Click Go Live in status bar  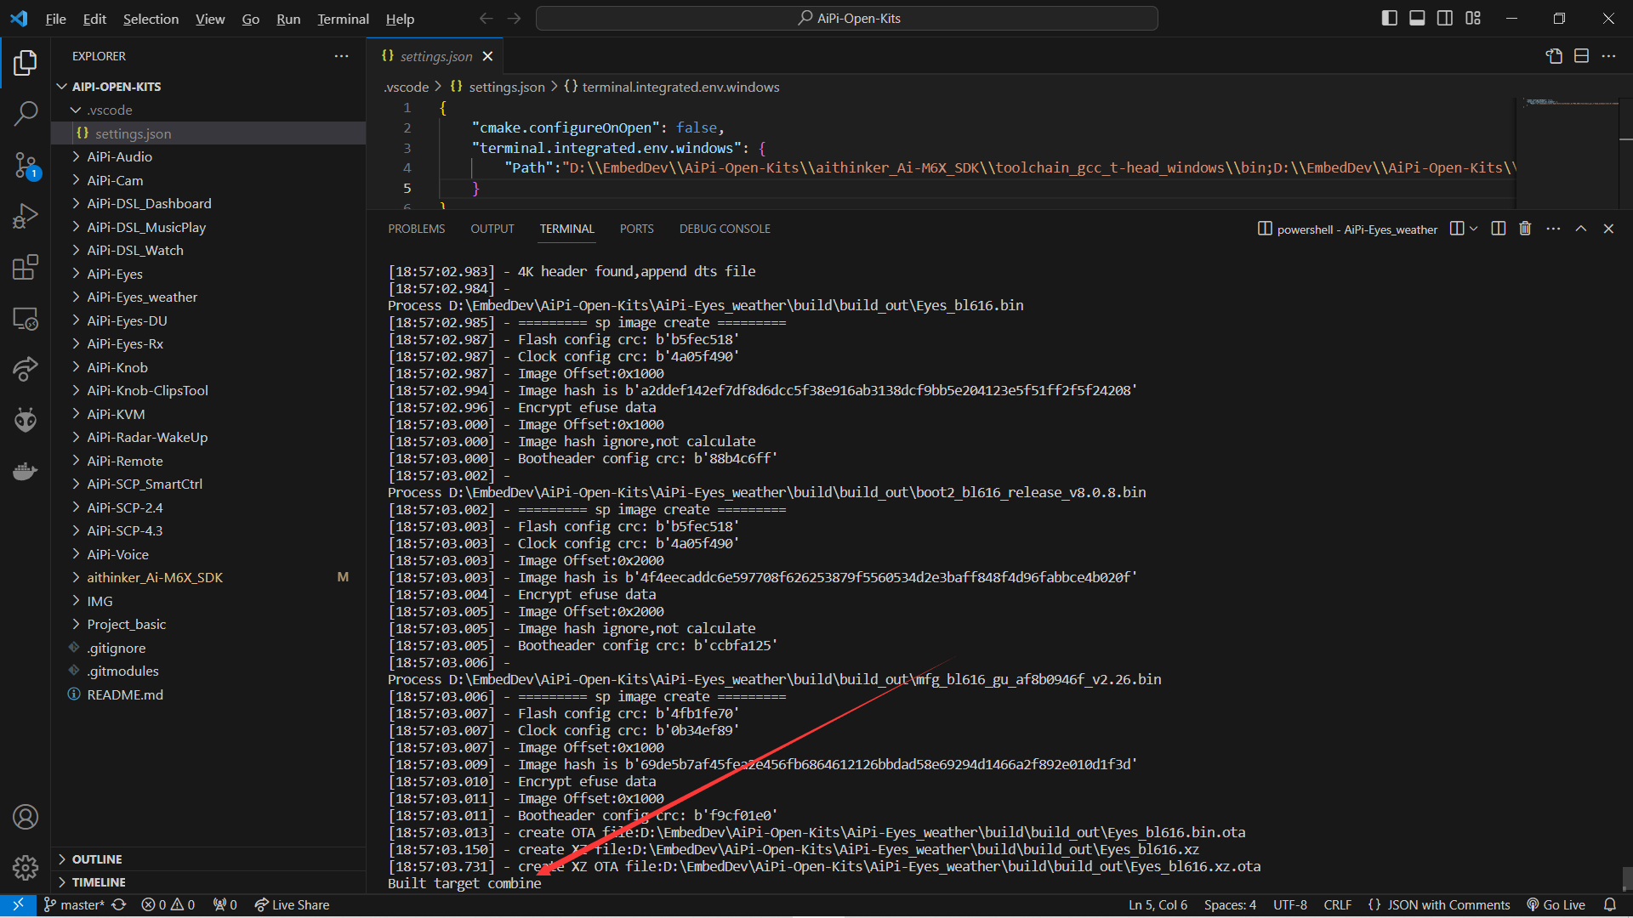click(1556, 905)
